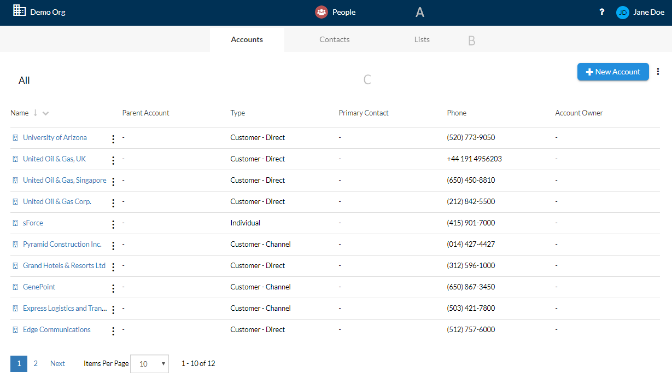Open the sForce account
672x383 pixels.
tap(33, 223)
